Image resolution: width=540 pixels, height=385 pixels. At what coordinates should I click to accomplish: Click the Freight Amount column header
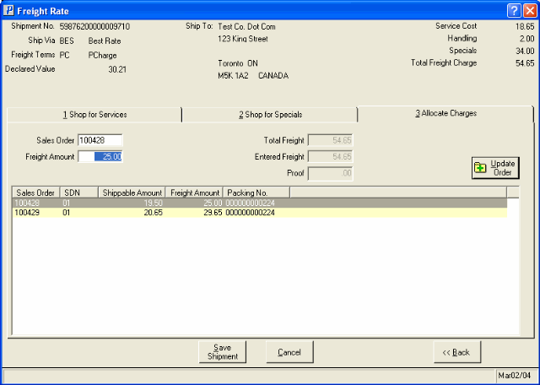(x=195, y=192)
